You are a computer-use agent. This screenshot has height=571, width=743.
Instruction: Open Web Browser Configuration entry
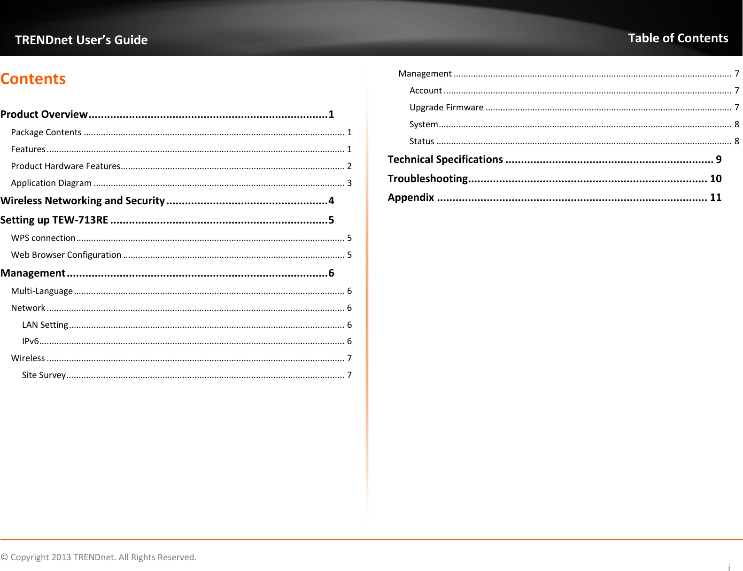tap(181, 255)
